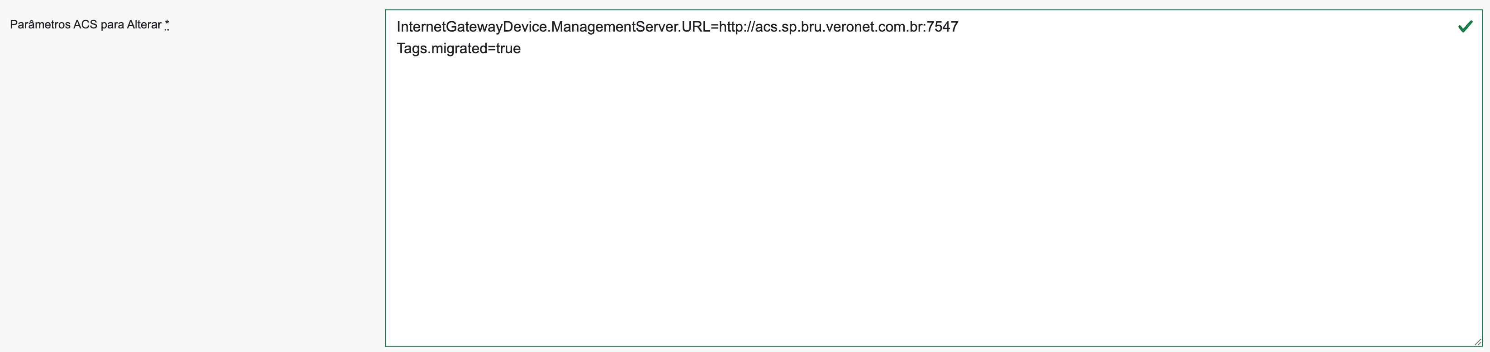Click the word "Parâmetros" in the label

click(x=40, y=25)
